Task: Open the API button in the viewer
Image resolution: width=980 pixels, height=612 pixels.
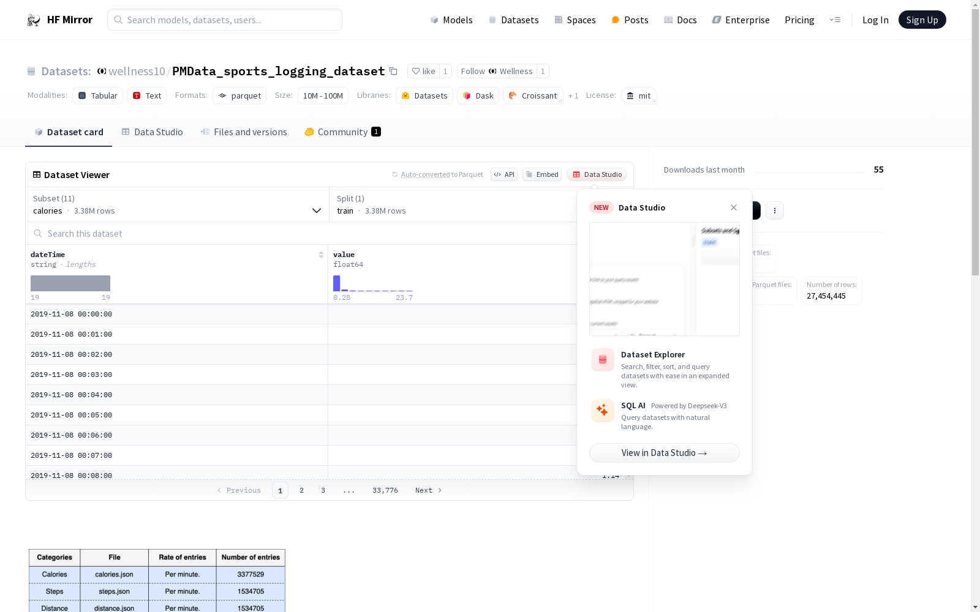Action: [x=504, y=175]
